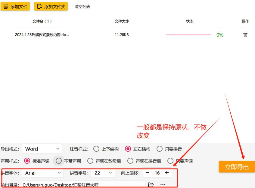
Task: Click the 添加文件 add file button
Action: [x=15, y=7]
